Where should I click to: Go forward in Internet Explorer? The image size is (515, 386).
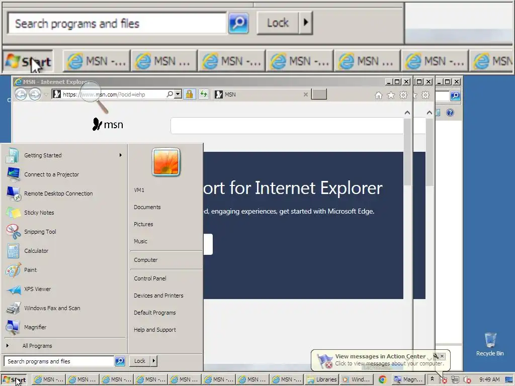pos(35,94)
